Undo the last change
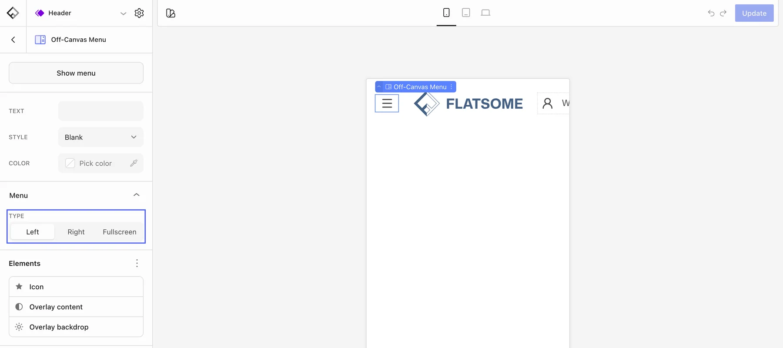The image size is (783, 348). tap(711, 13)
